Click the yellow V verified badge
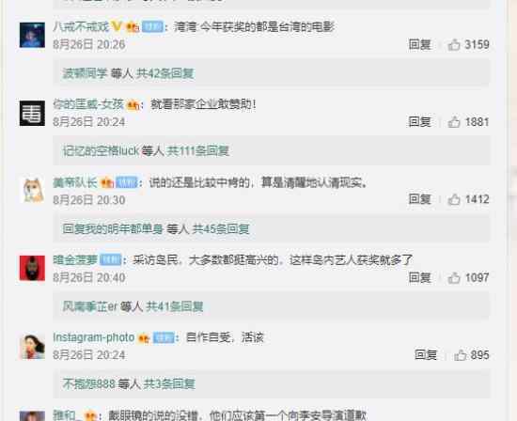 117,26
